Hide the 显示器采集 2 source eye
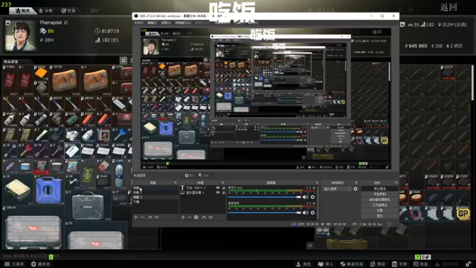476x268 pixels. click(x=218, y=192)
